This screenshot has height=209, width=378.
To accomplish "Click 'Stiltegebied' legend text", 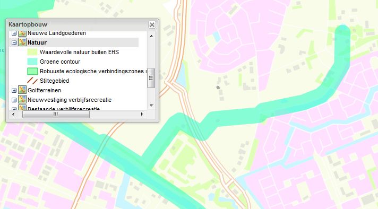I will tap(55, 81).
